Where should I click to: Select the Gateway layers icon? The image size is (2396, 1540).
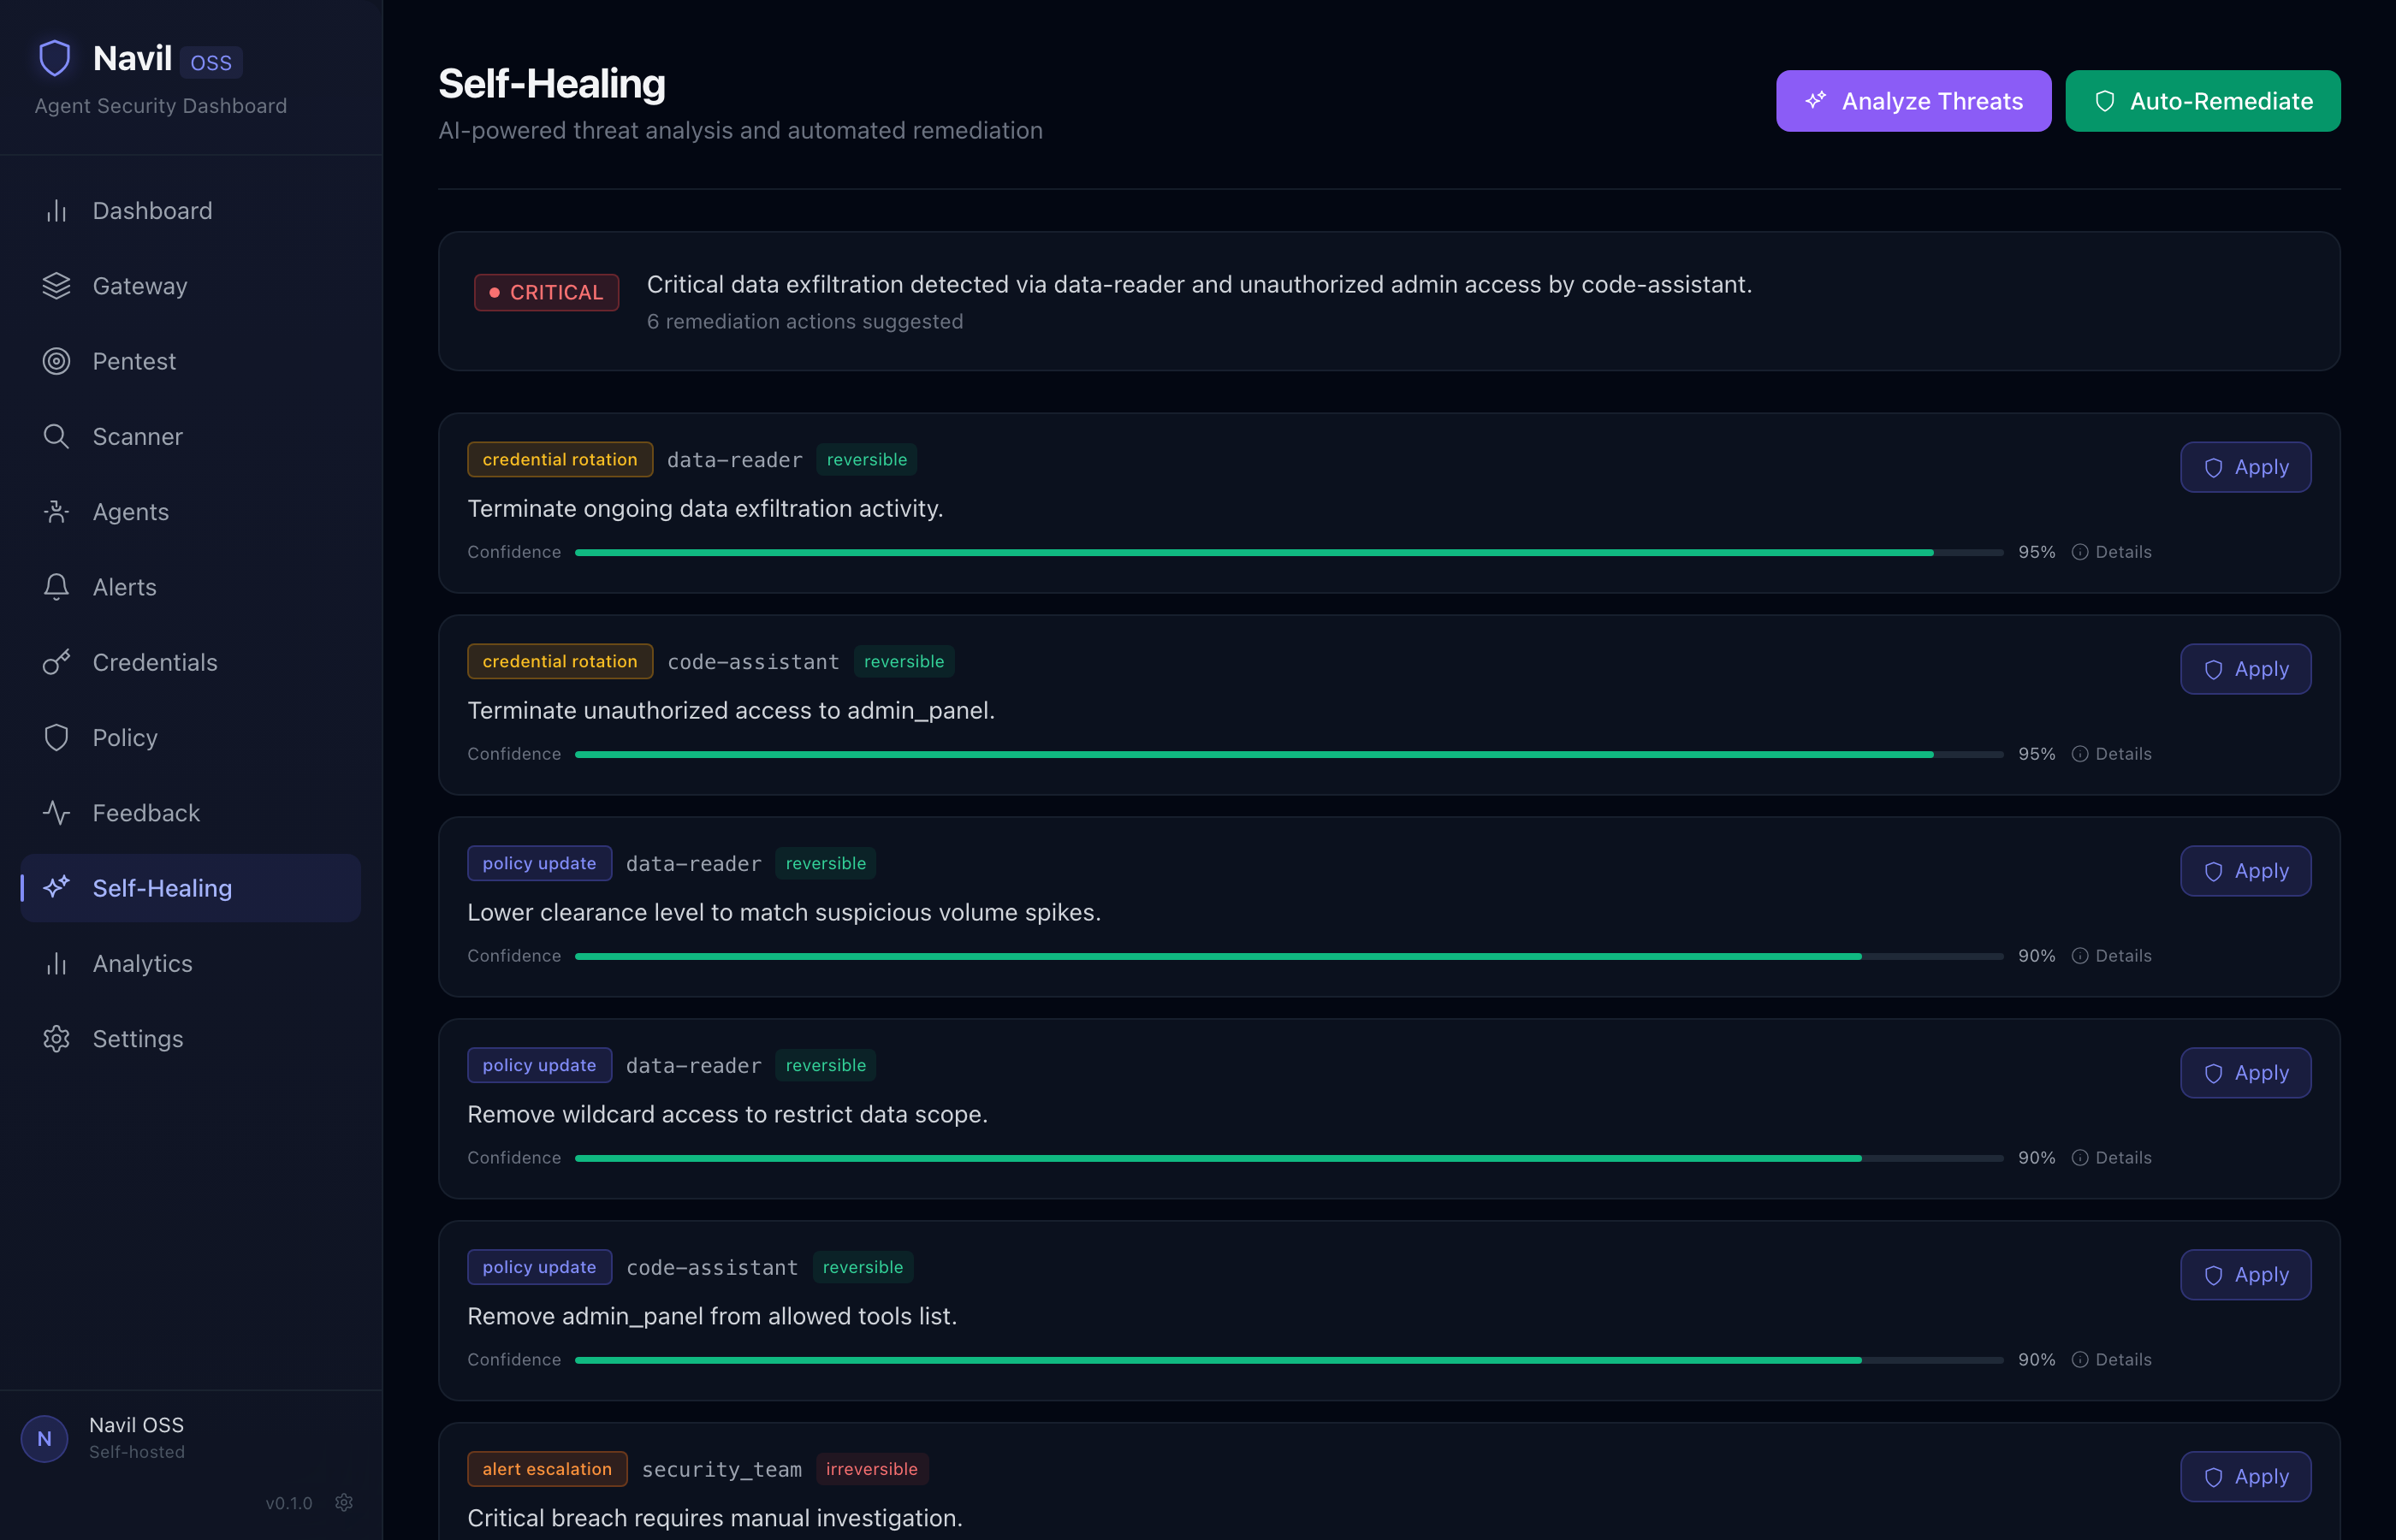(57, 286)
